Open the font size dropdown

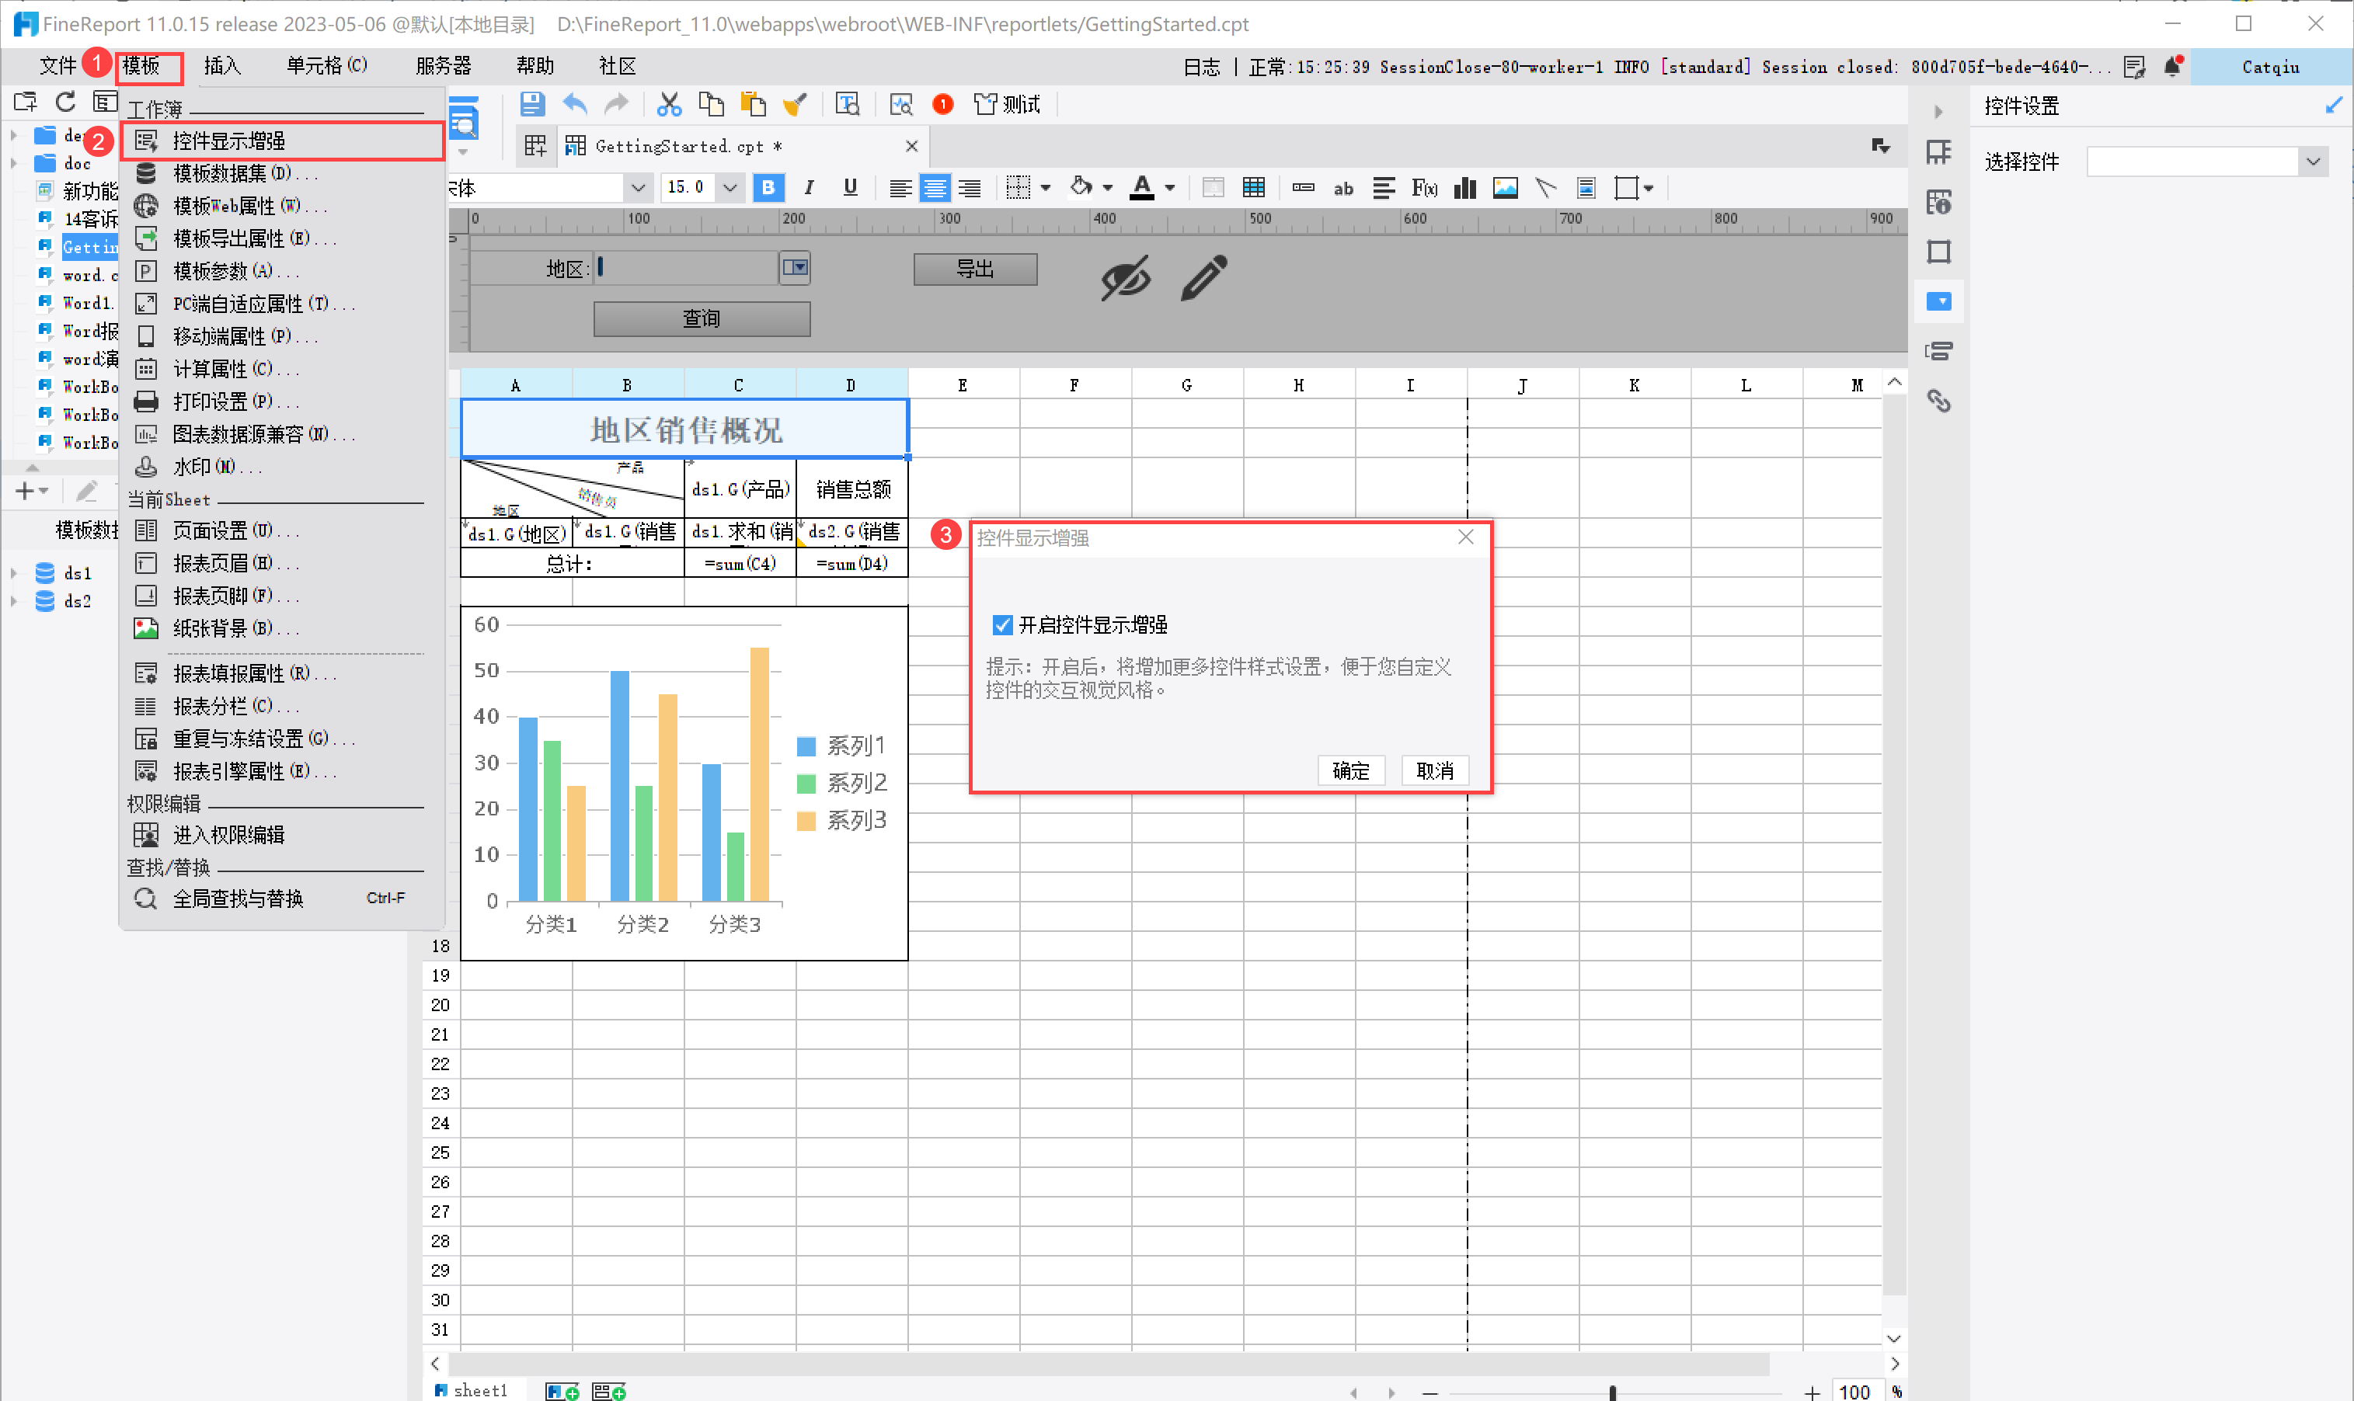click(x=730, y=188)
